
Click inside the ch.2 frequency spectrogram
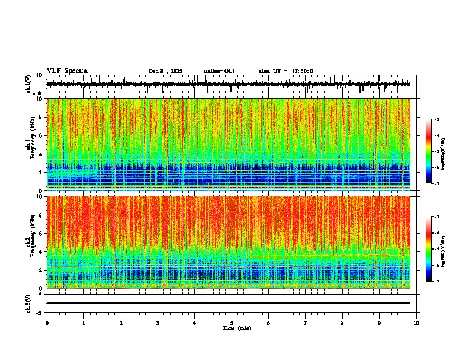[229, 243]
